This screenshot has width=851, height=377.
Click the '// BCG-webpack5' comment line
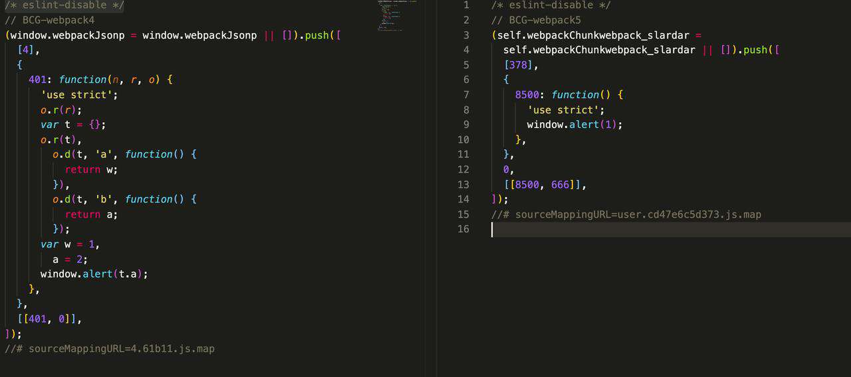pos(536,20)
